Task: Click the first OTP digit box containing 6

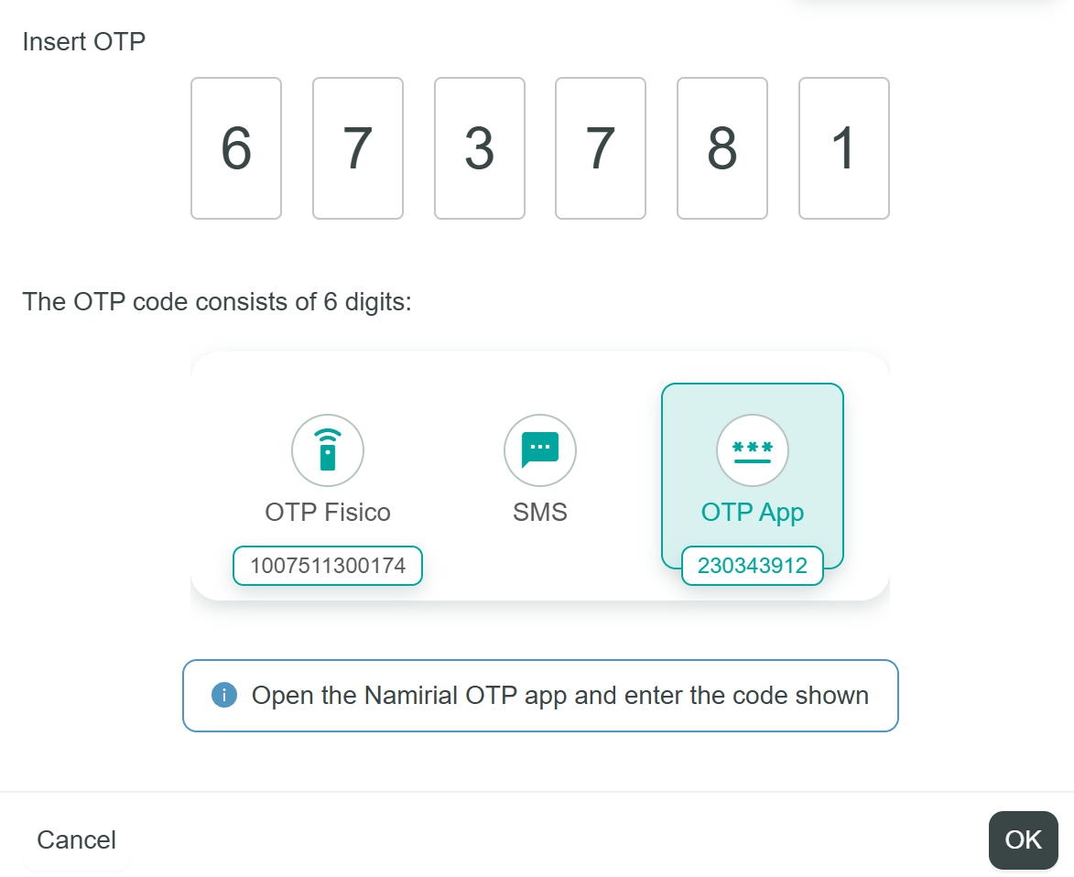Action: pos(236,148)
